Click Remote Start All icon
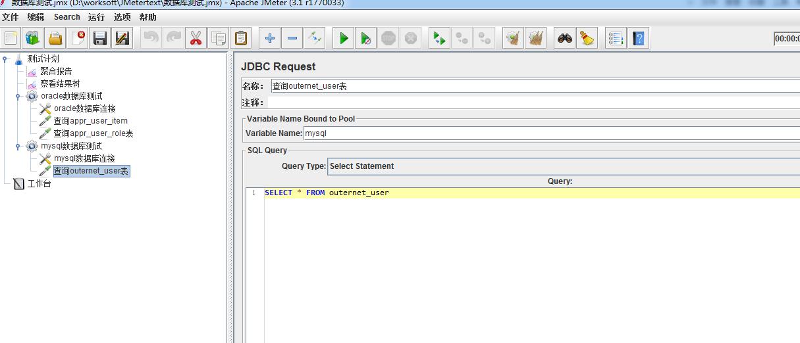The width and height of the screenshot is (800, 343). click(x=439, y=38)
